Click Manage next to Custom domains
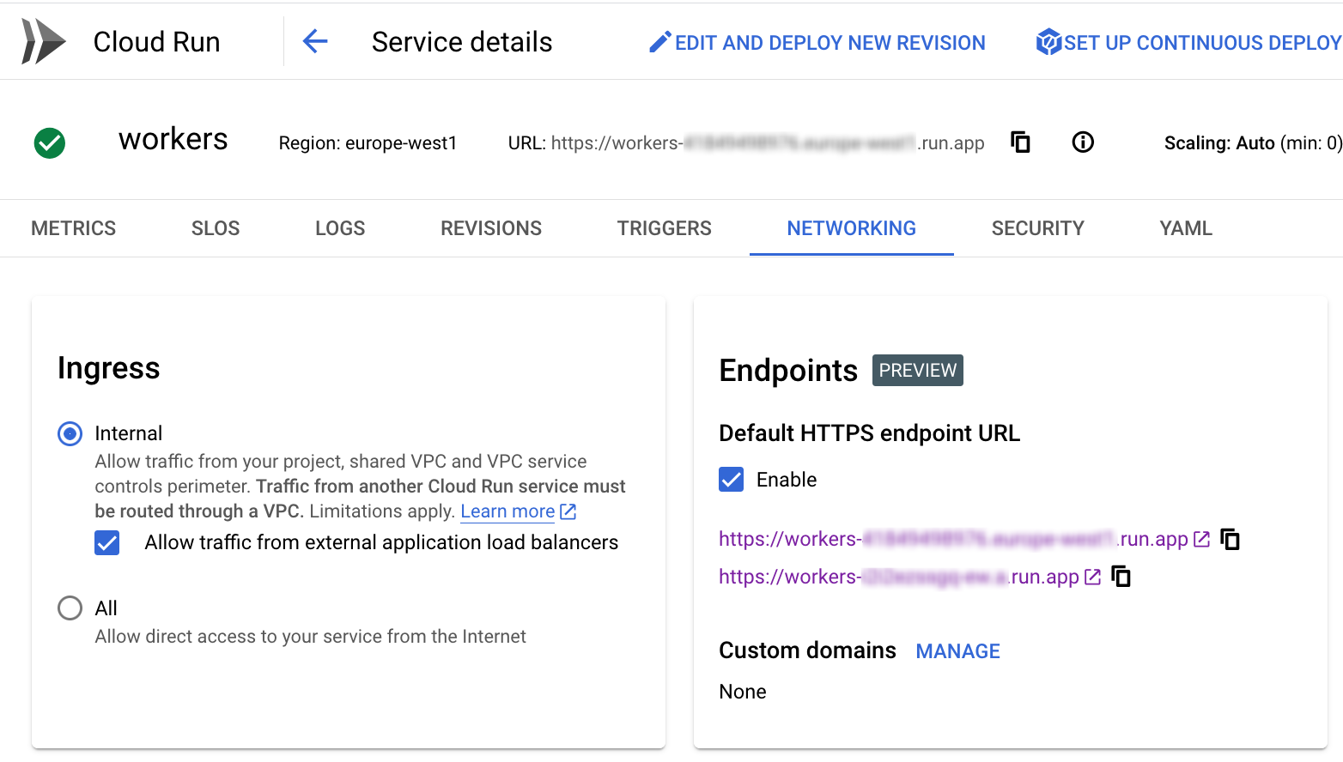This screenshot has height=762, width=1343. tap(958, 651)
